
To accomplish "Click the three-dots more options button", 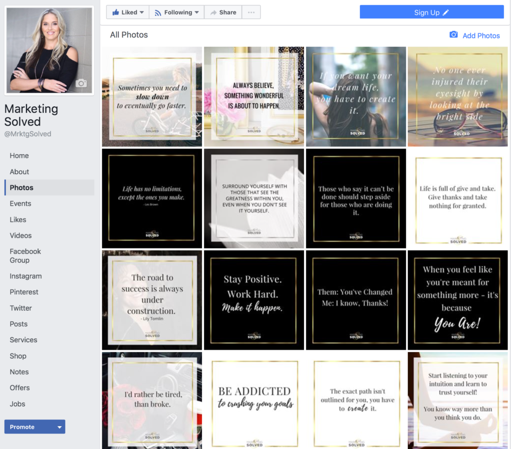I will pyautogui.click(x=251, y=12).
